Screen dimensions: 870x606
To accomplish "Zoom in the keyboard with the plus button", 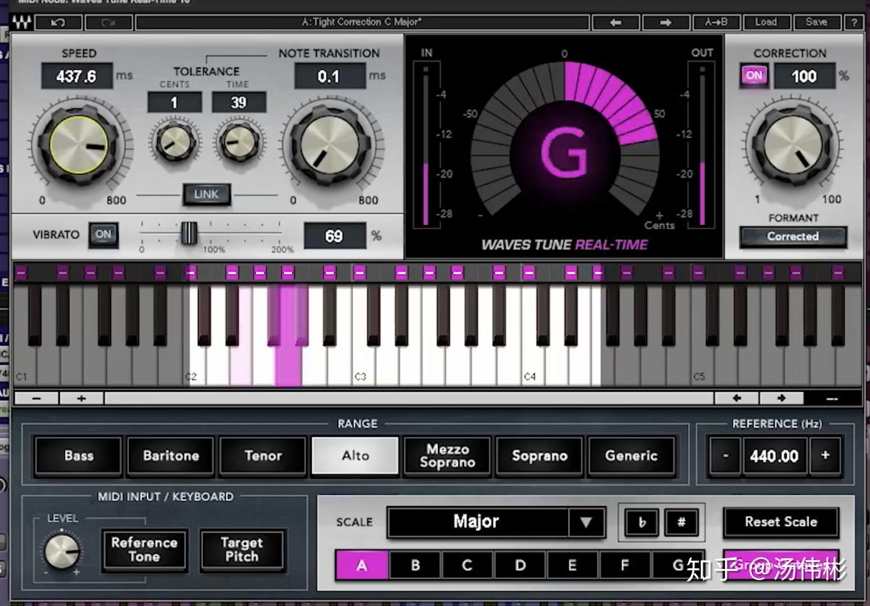I will (82, 398).
